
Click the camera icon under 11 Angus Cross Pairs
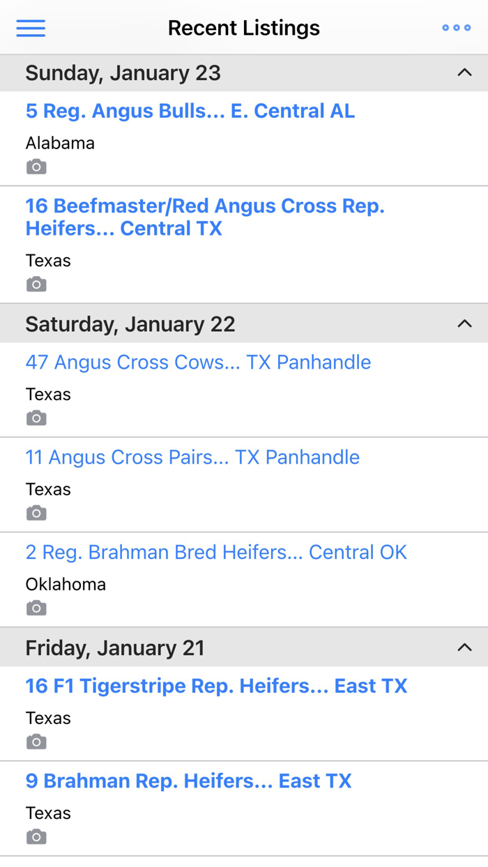pyautogui.click(x=36, y=512)
